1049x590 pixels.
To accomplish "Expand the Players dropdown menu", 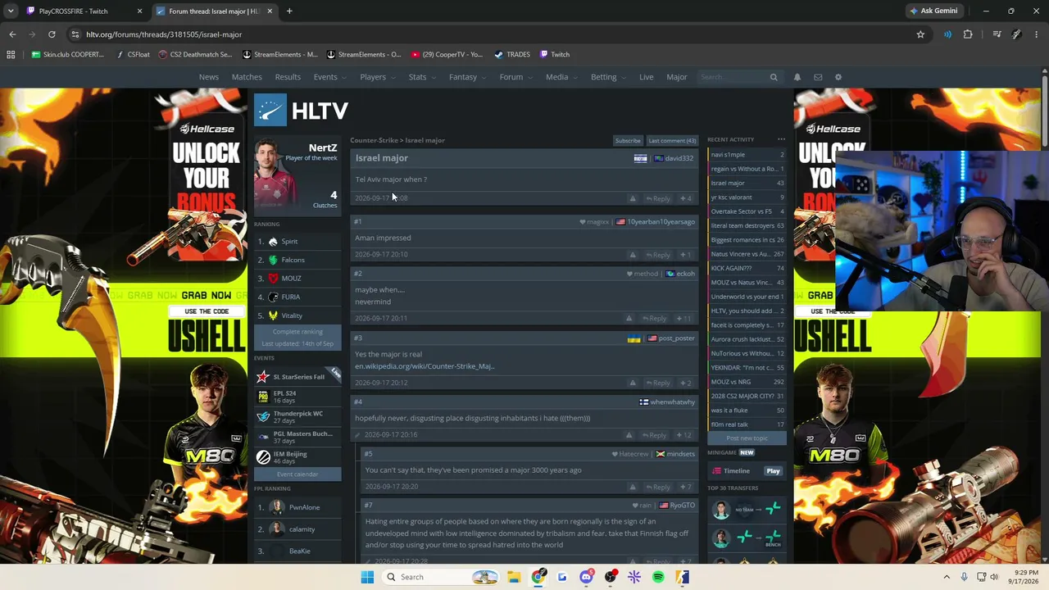I will 376,77.
